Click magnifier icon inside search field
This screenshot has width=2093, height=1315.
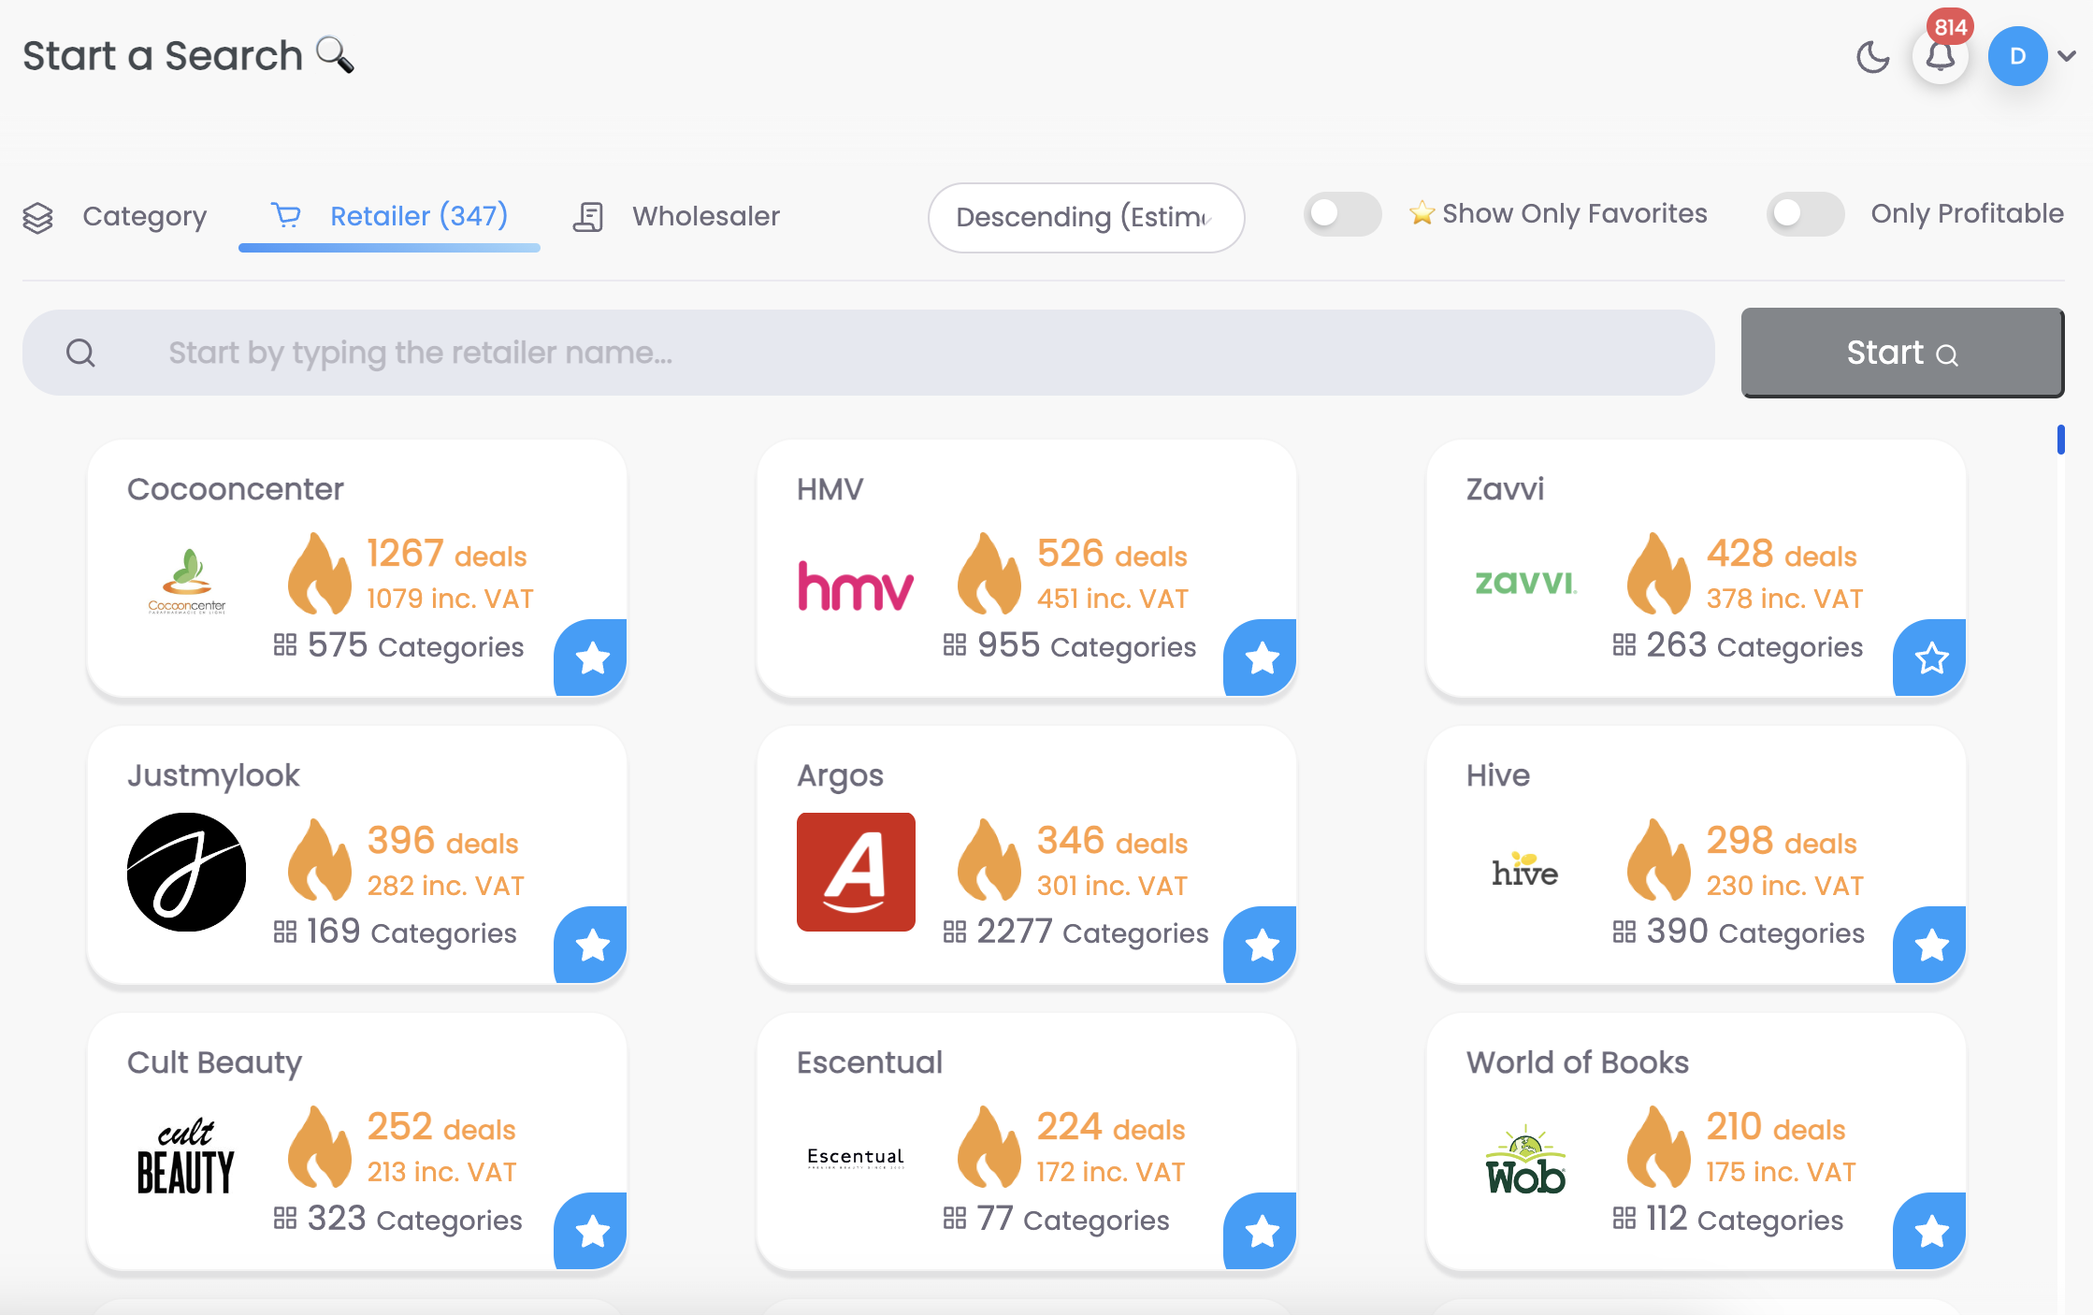(x=80, y=353)
